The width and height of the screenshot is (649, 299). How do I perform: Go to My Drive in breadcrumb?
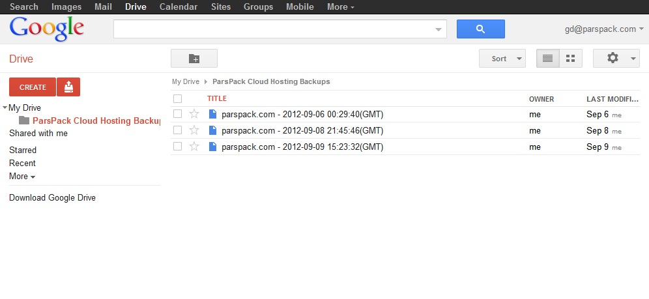coord(186,81)
